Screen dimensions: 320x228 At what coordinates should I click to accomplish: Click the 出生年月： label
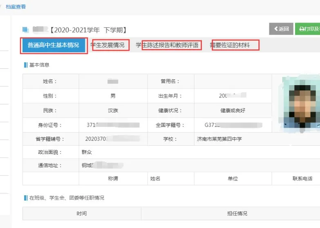tap(170, 96)
